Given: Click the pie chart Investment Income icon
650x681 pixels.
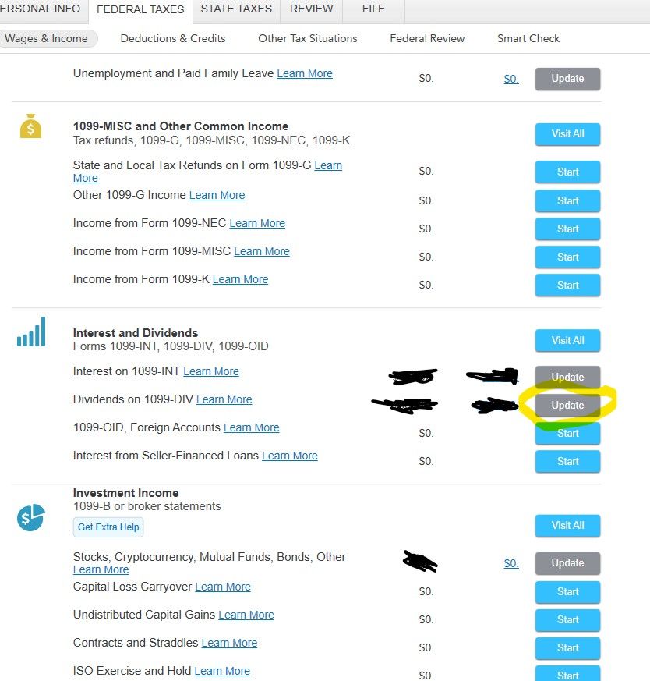Looking at the screenshot, I should [x=31, y=517].
